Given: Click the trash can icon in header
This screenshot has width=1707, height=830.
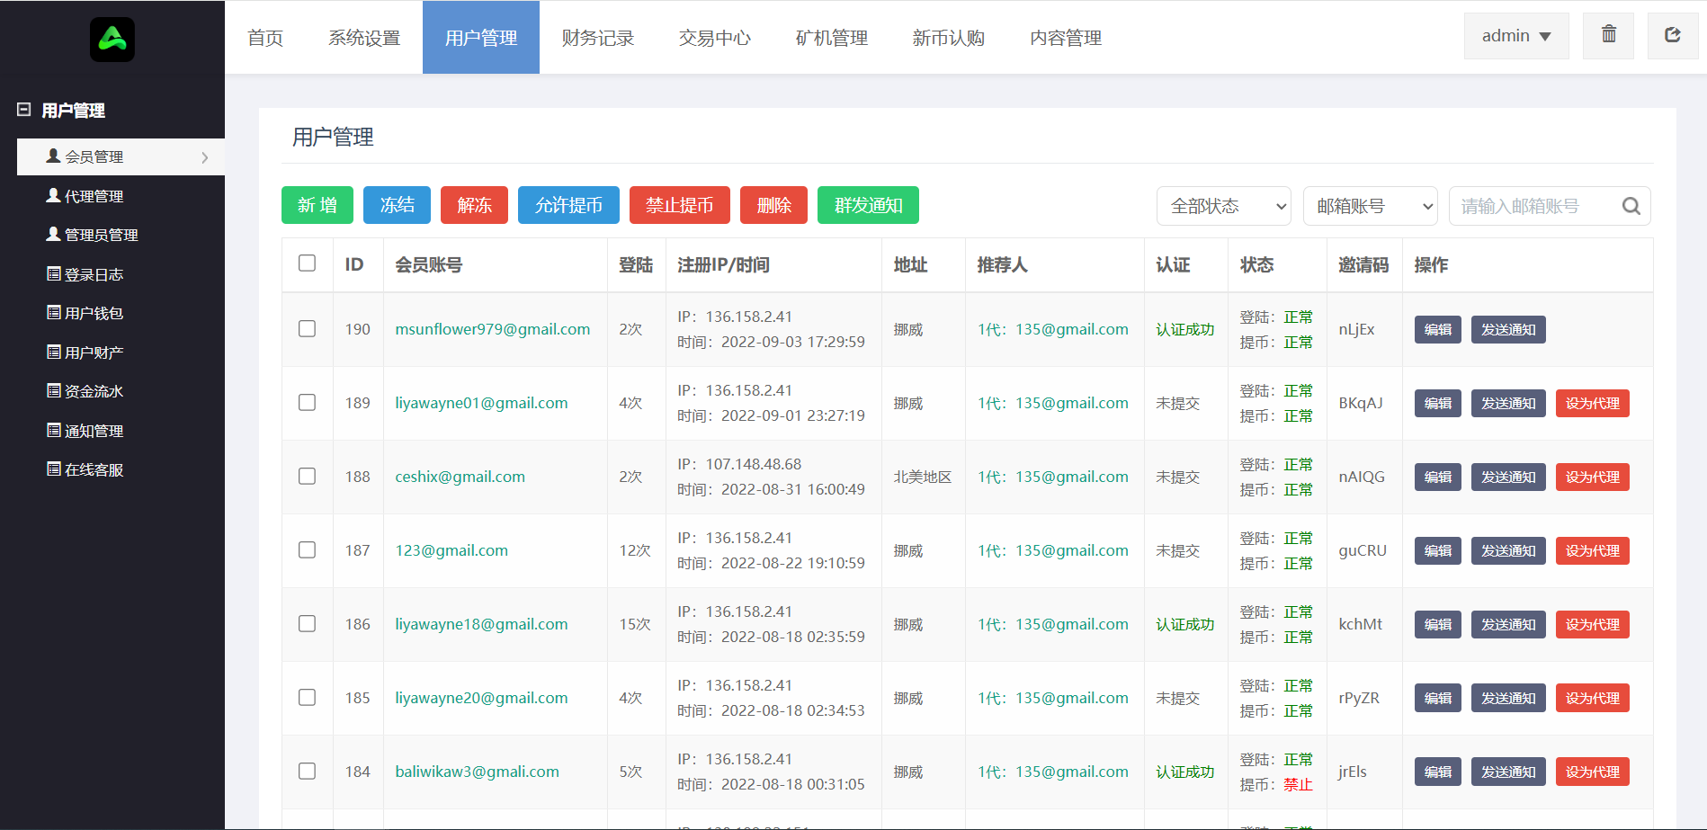Looking at the screenshot, I should coord(1608,35).
